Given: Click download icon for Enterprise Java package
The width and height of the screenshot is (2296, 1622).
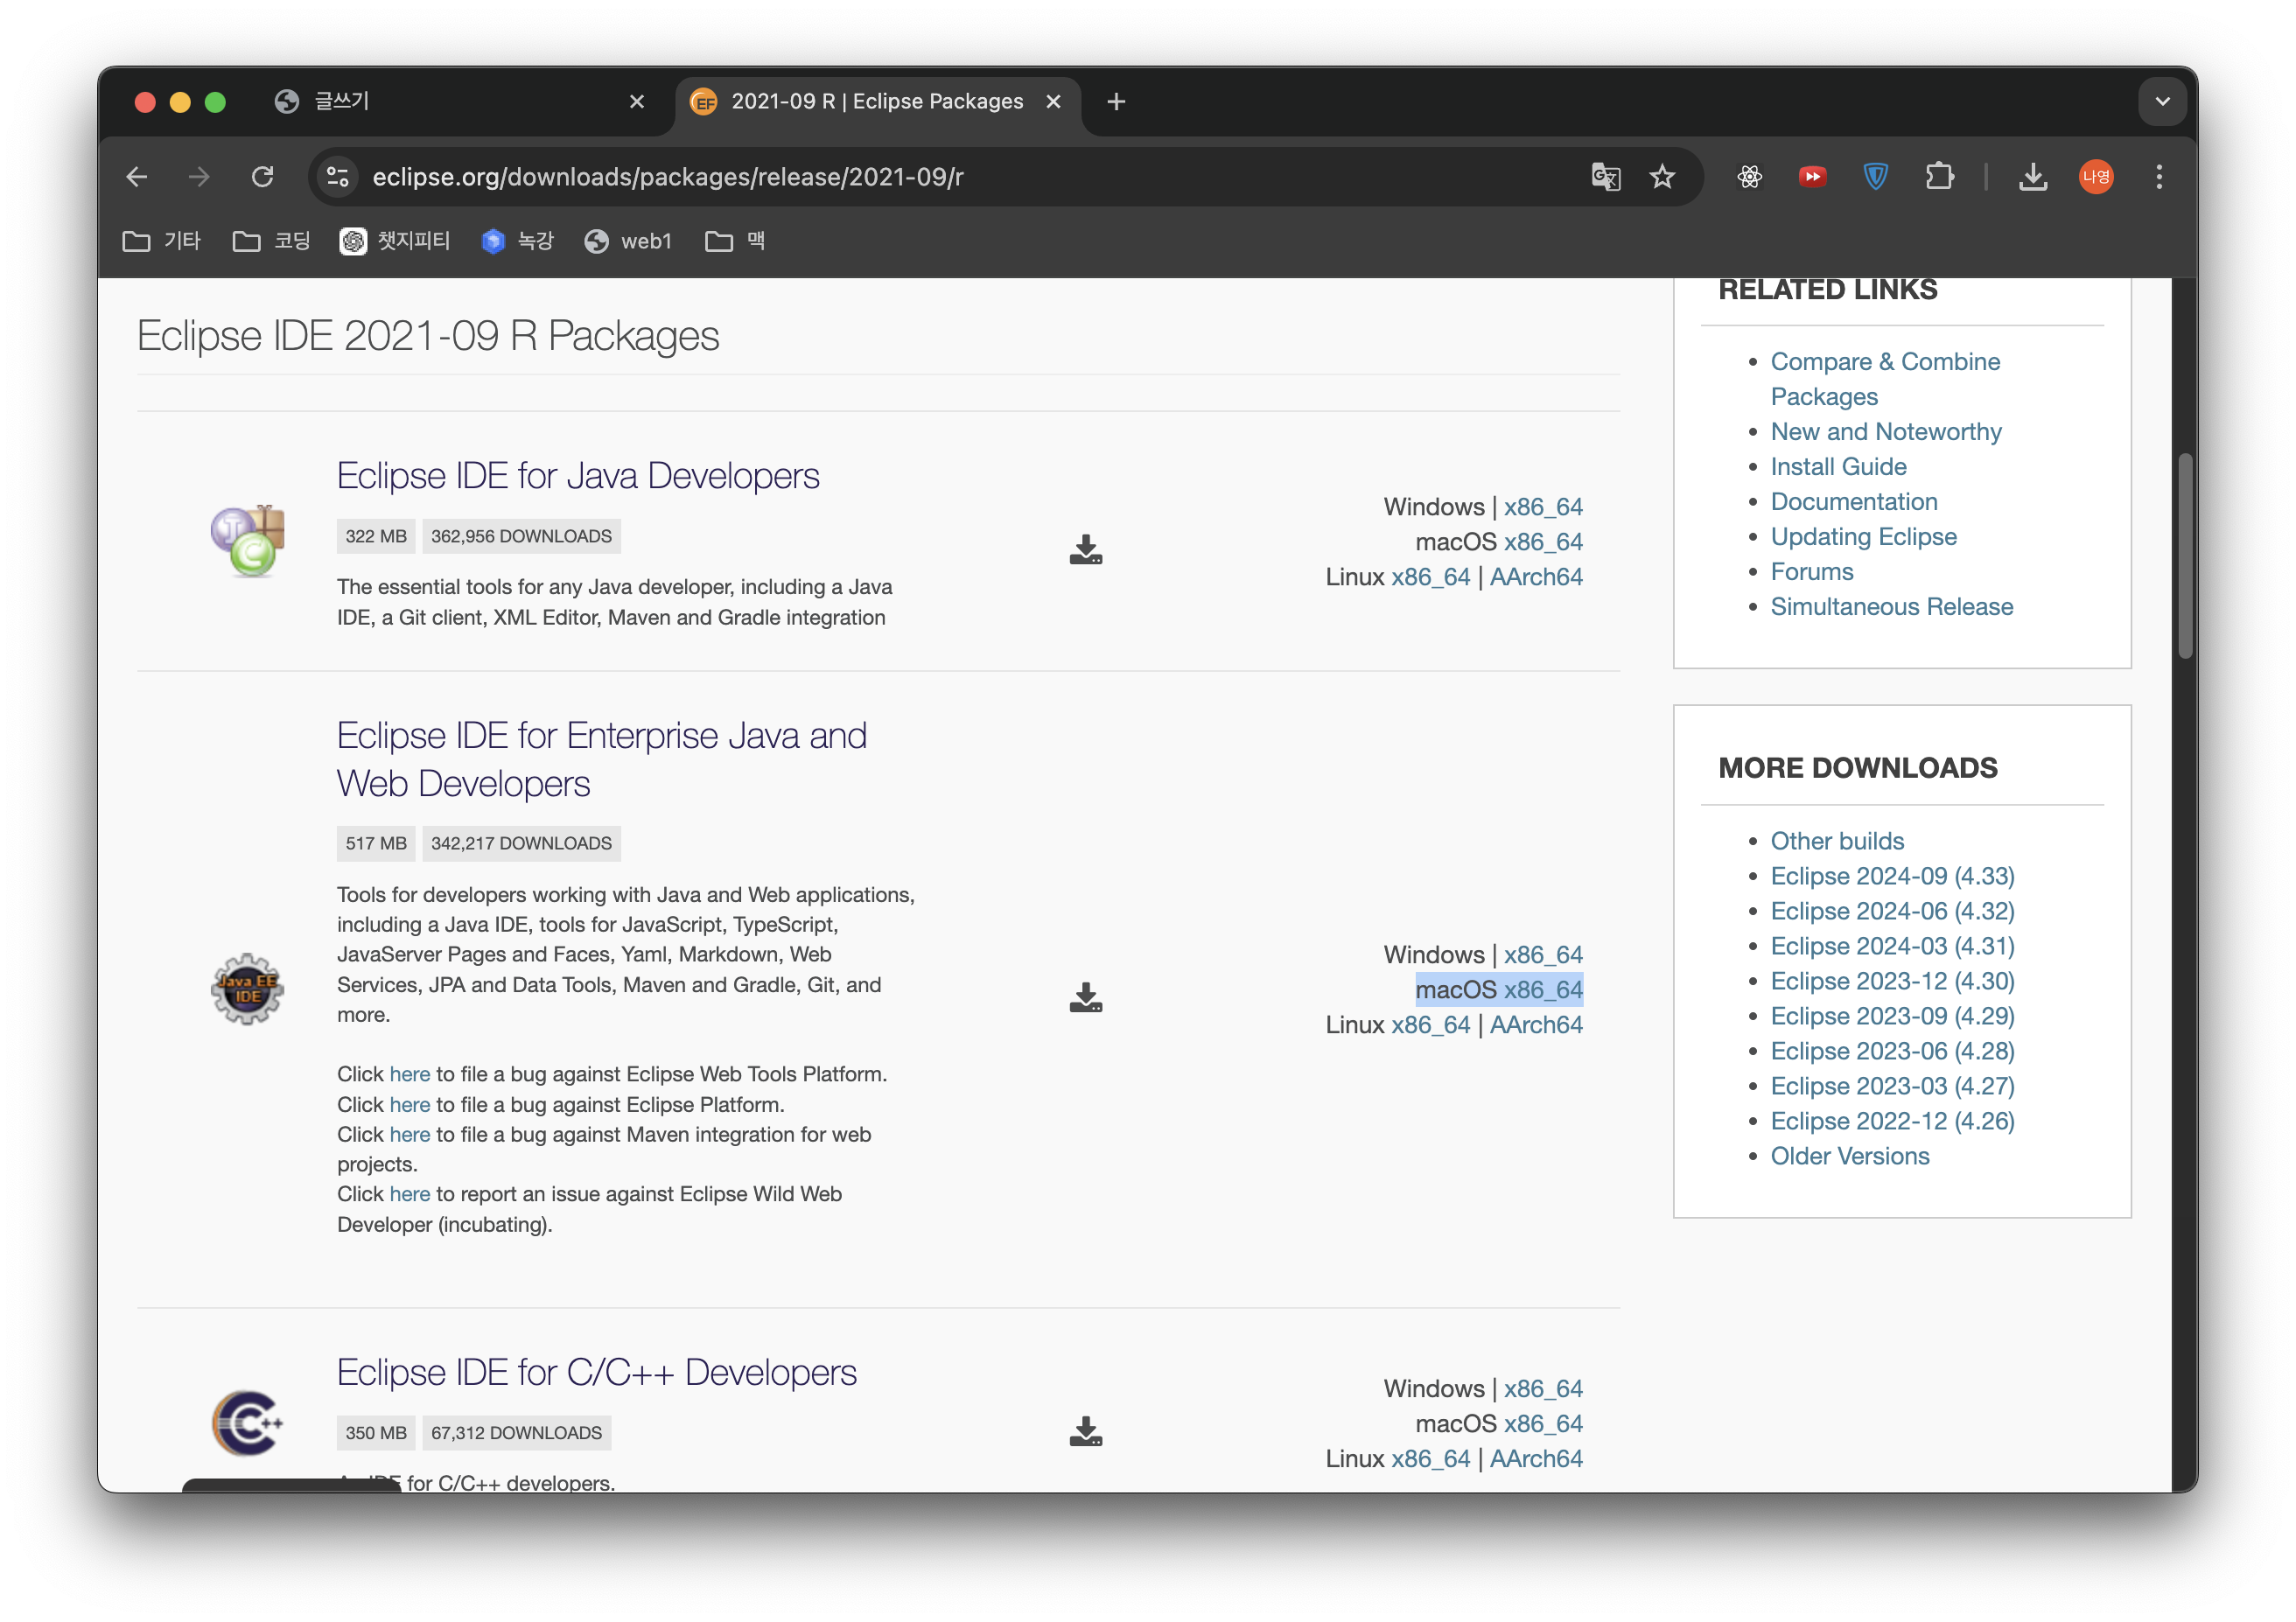Looking at the screenshot, I should pyautogui.click(x=1085, y=997).
